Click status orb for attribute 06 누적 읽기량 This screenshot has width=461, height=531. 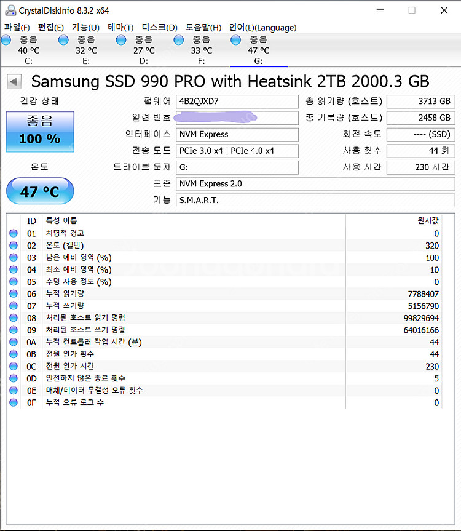(14, 293)
